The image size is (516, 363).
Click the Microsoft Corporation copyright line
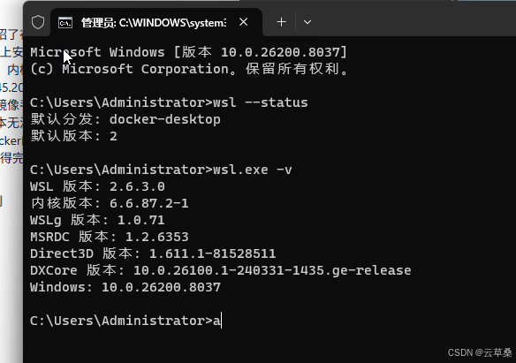(x=189, y=69)
